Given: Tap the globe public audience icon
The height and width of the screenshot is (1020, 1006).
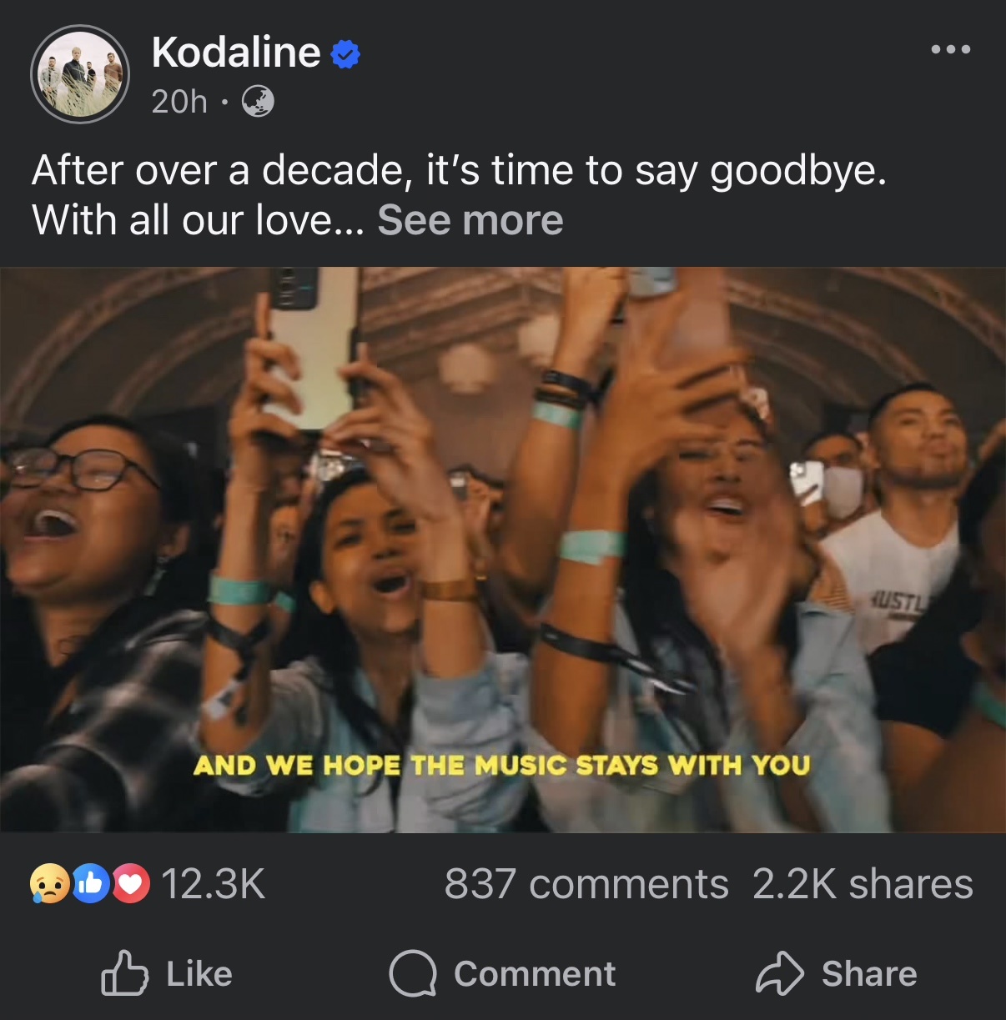Looking at the screenshot, I should click(258, 102).
